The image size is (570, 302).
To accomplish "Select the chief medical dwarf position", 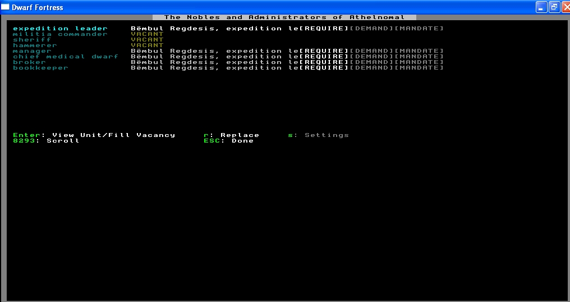I will [66, 57].
